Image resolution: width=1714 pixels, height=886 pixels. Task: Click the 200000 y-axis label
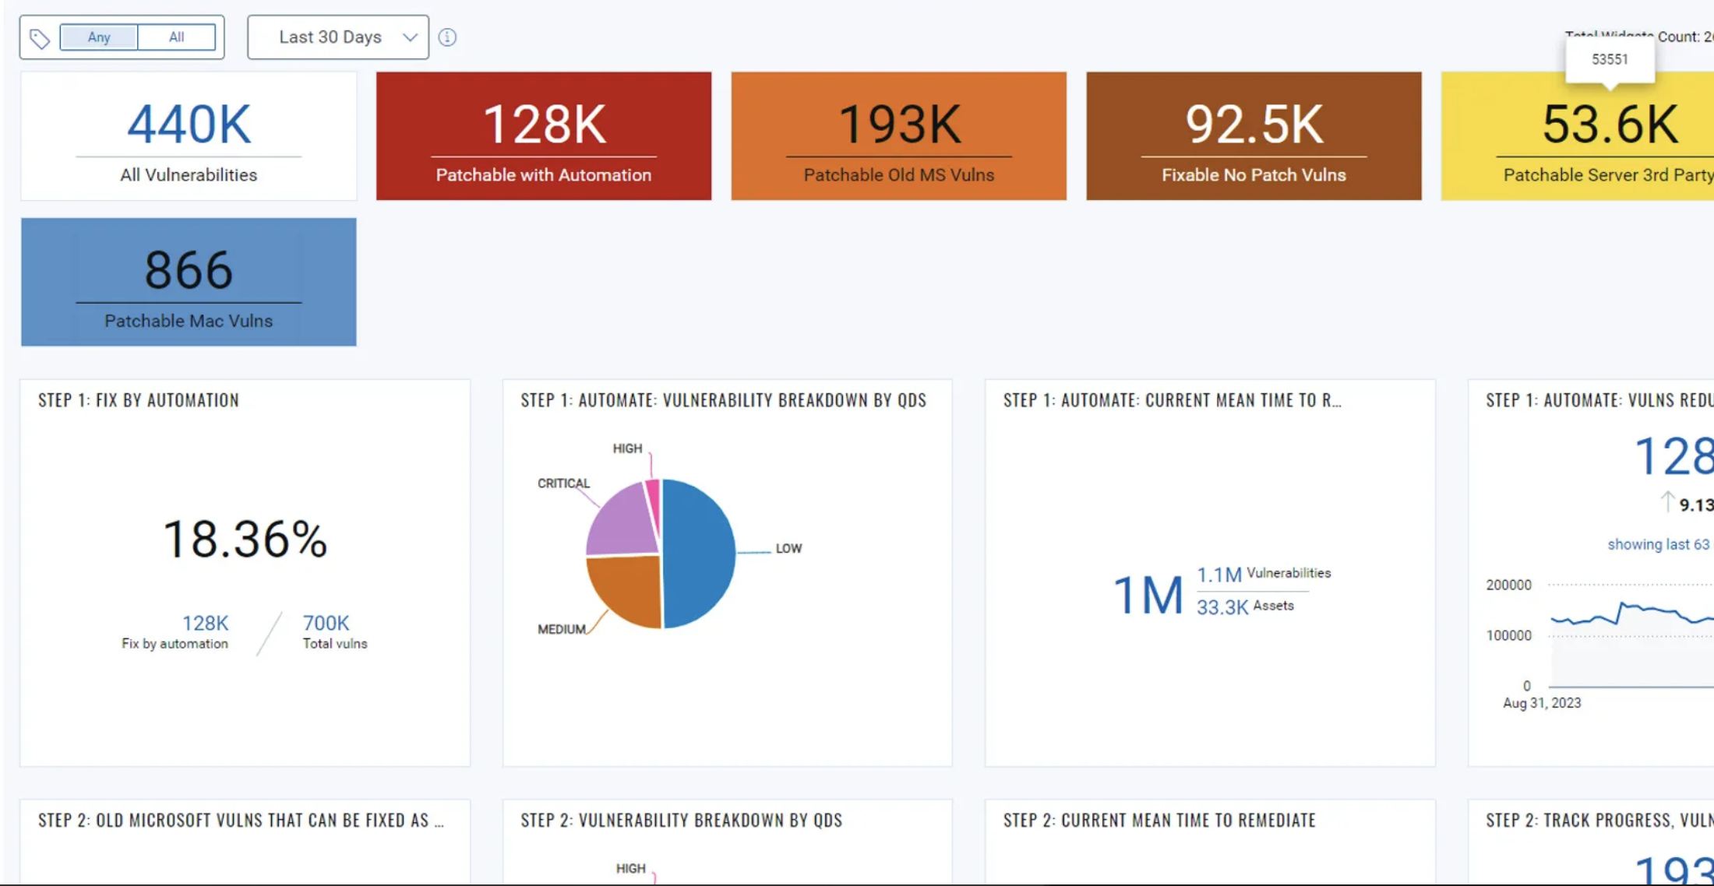[x=1508, y=585]
